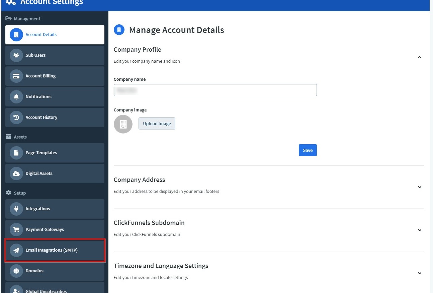Open Global Unsubscribes label
433x293 pixels.
click(46, 291)
